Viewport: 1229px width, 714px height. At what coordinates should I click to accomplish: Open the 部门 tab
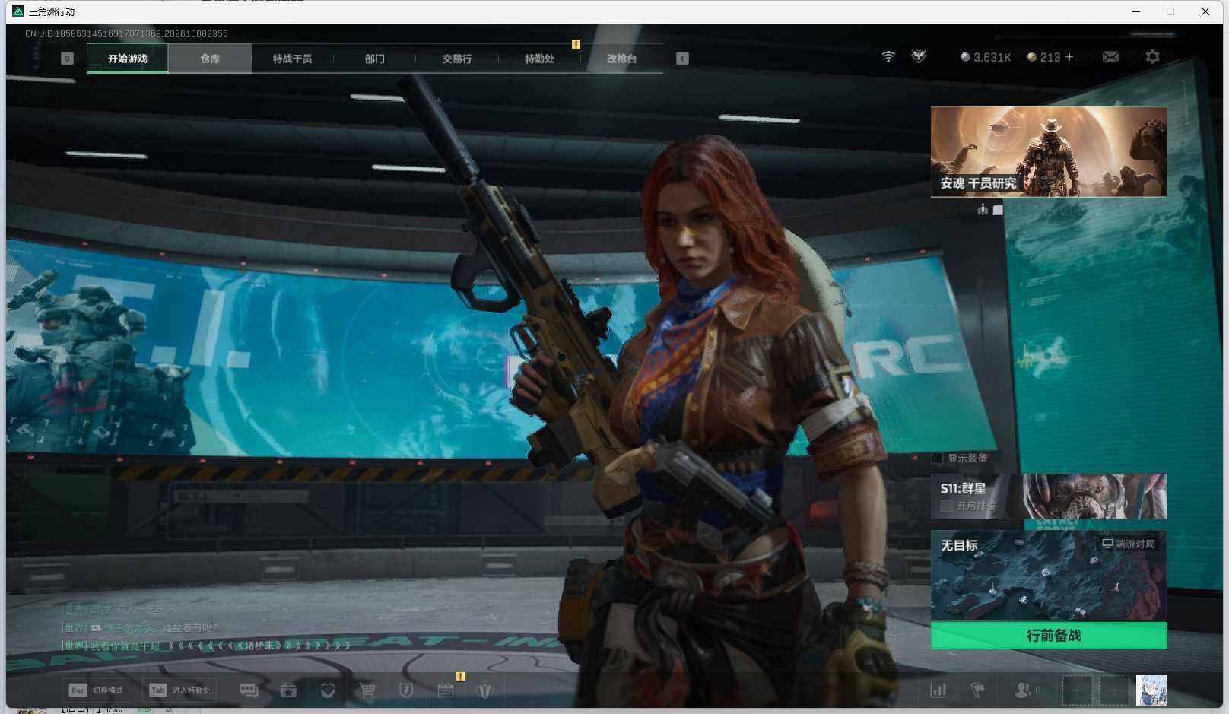(374, 59)
